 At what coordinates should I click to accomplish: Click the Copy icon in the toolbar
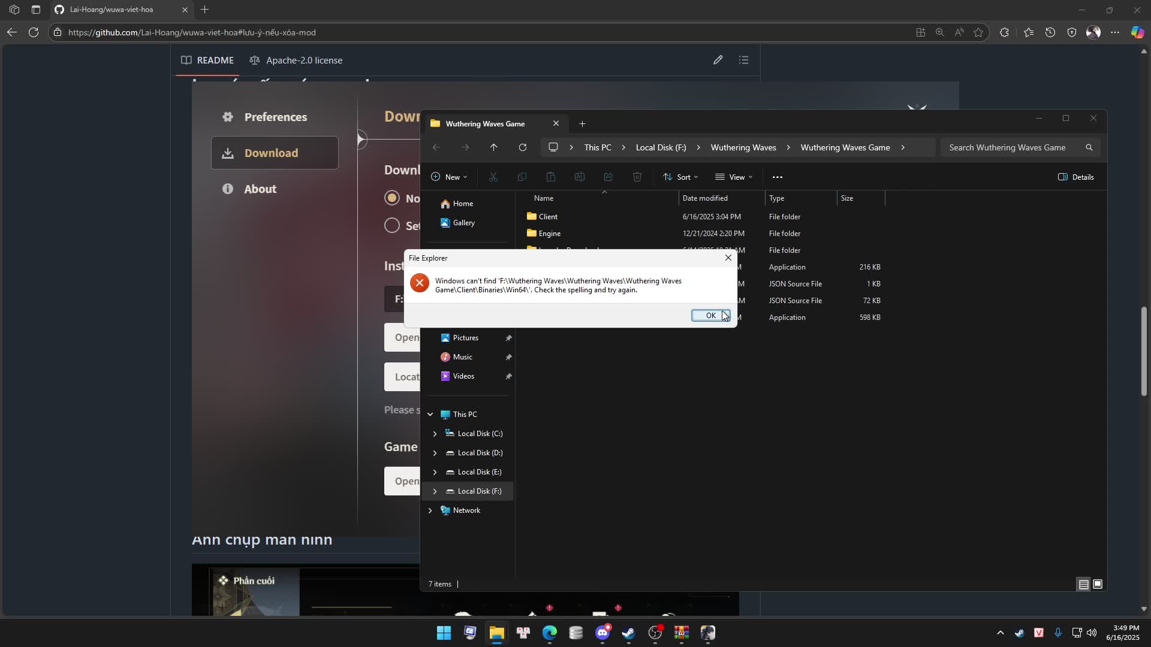(522, 177)
